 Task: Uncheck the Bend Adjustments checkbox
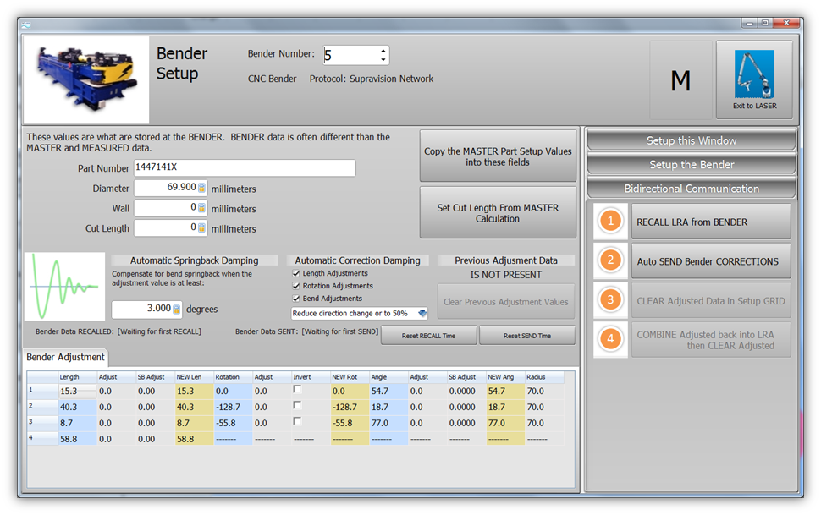[296, 299]
